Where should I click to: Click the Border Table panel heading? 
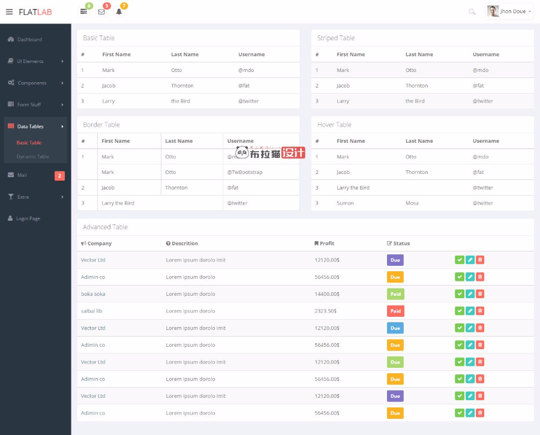101,125
